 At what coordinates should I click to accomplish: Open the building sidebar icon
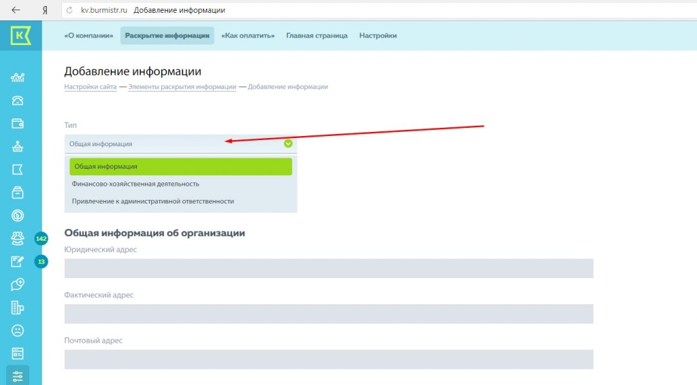pyautogui.click(x=18, y=307)
